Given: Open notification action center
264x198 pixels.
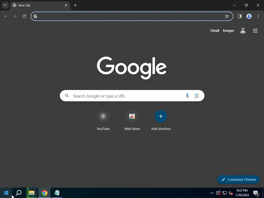Looking at the screenshot, I should (256, 193).
